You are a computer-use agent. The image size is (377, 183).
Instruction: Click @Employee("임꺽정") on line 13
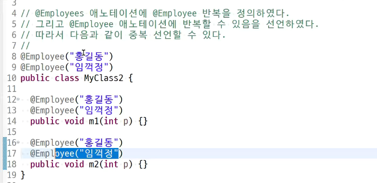point(76,110)
